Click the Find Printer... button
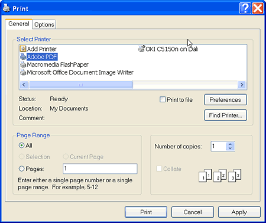The width and height of the screenshot is (266, 223). (225, 115)
